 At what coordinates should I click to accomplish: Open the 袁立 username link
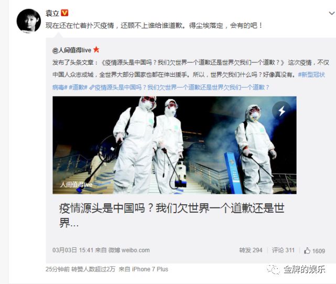point(52,13)
